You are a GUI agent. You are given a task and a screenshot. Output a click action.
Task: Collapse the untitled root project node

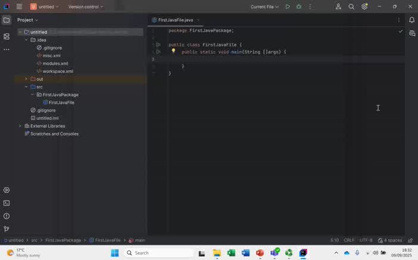click(20, 32)
